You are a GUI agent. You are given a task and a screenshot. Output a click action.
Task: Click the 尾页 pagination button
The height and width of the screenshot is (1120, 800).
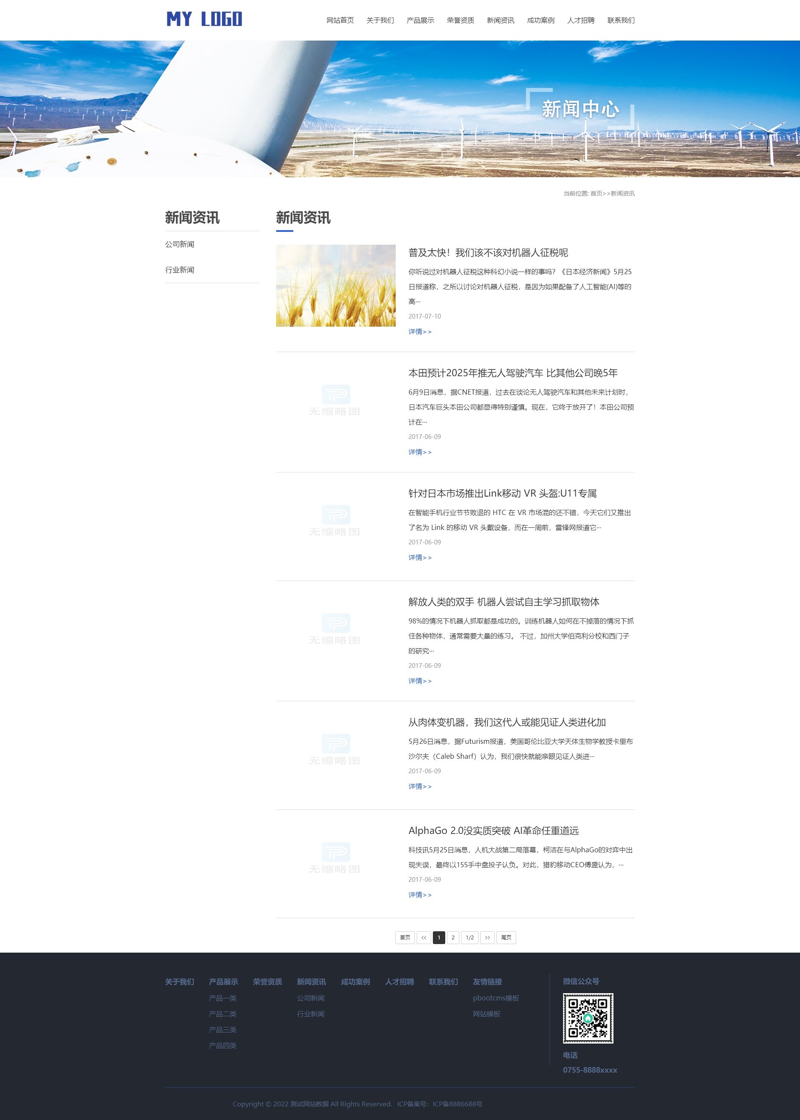coord(507,938)
